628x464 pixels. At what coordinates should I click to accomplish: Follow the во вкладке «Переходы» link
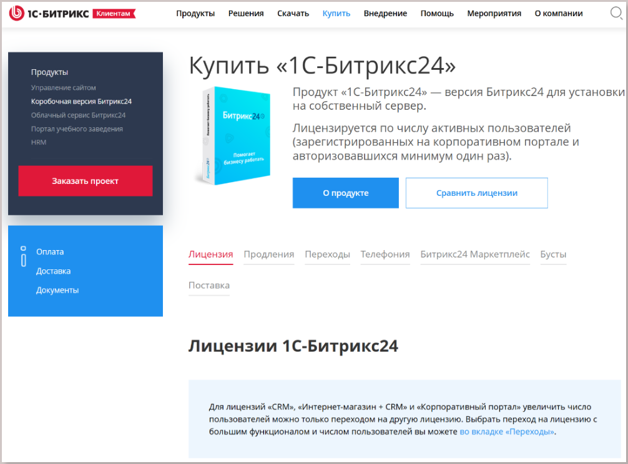click(507, 432)
